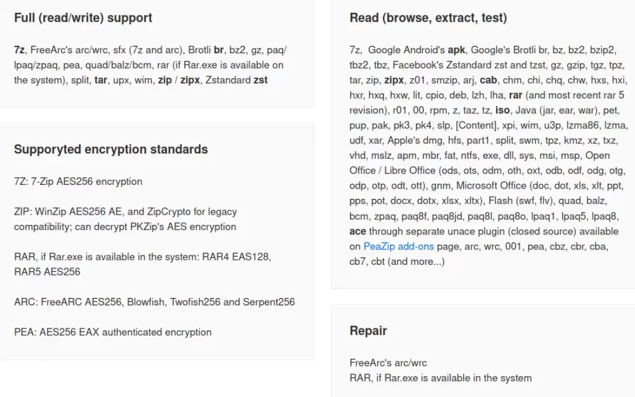Click the ARC FreeARC AES256 Blowfish line

154,302
